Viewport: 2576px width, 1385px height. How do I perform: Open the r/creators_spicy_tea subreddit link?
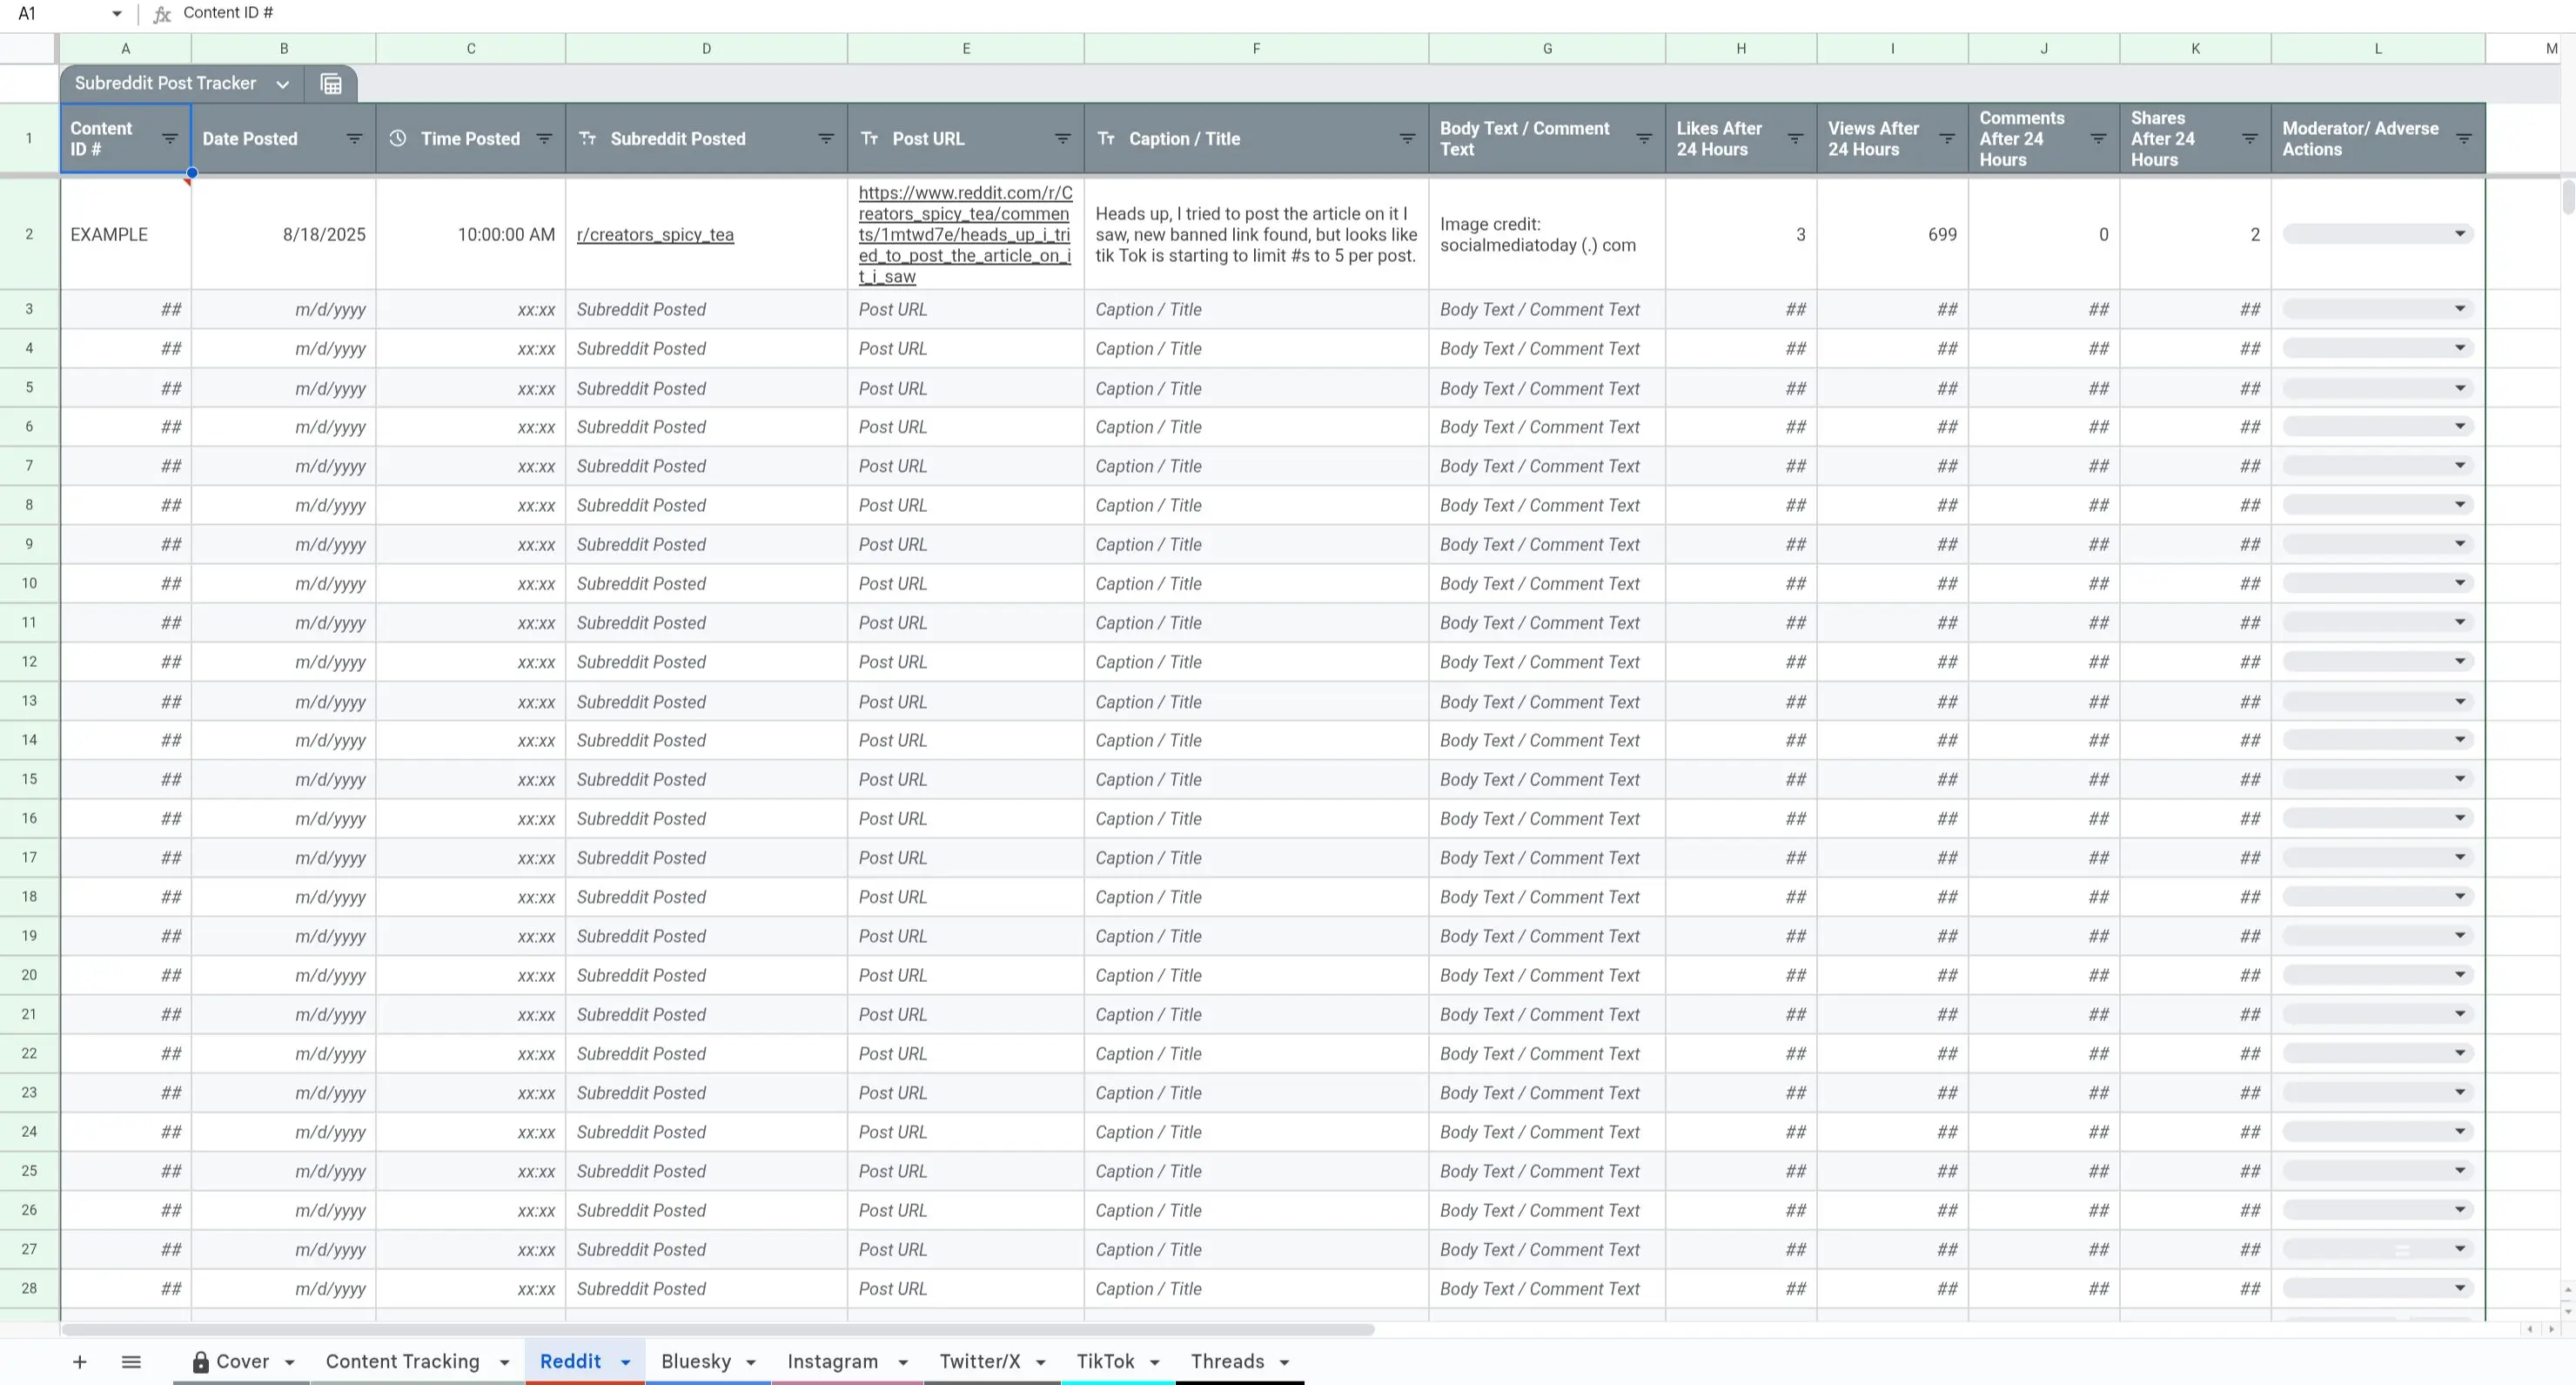(655, 235)
